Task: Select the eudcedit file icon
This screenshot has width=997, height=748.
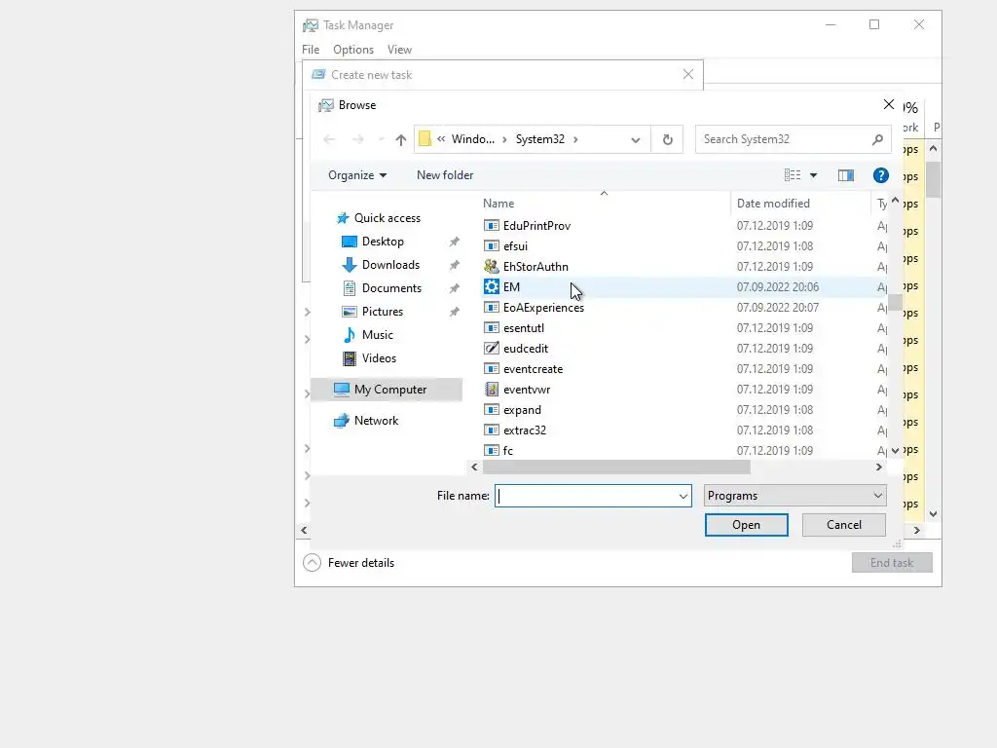Action: 492,349
